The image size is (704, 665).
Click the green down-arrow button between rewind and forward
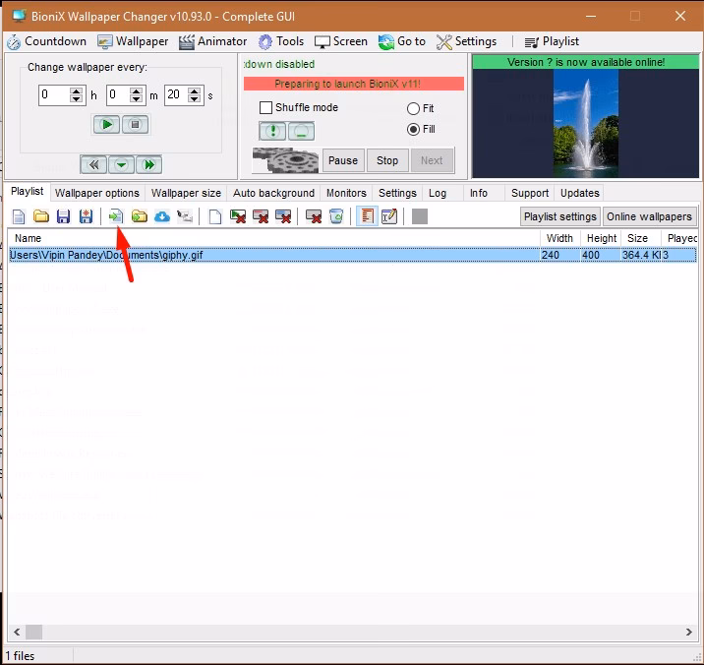(121, 165)
